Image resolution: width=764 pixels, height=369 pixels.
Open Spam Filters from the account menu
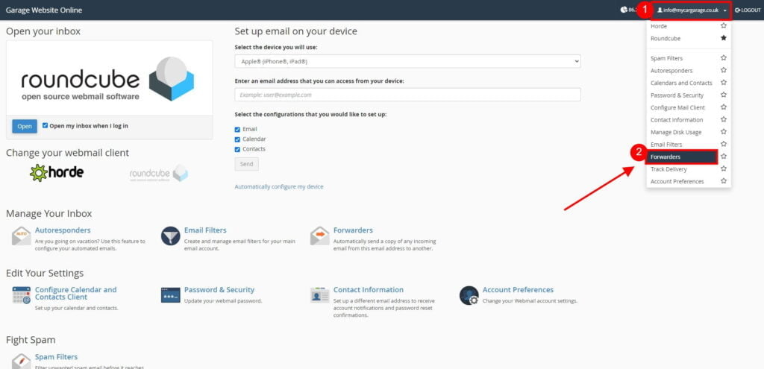[x=666, y=58]
